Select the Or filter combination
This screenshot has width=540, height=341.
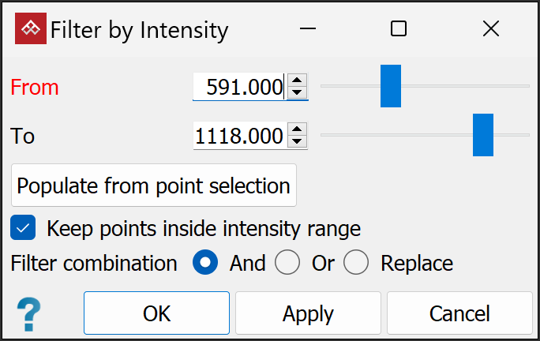[287, 263]
